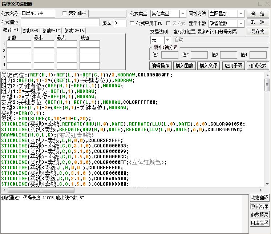This screenshot has height=234, width=271.
Task: Open the 参数13-16 tab
Action: [74, 31]
